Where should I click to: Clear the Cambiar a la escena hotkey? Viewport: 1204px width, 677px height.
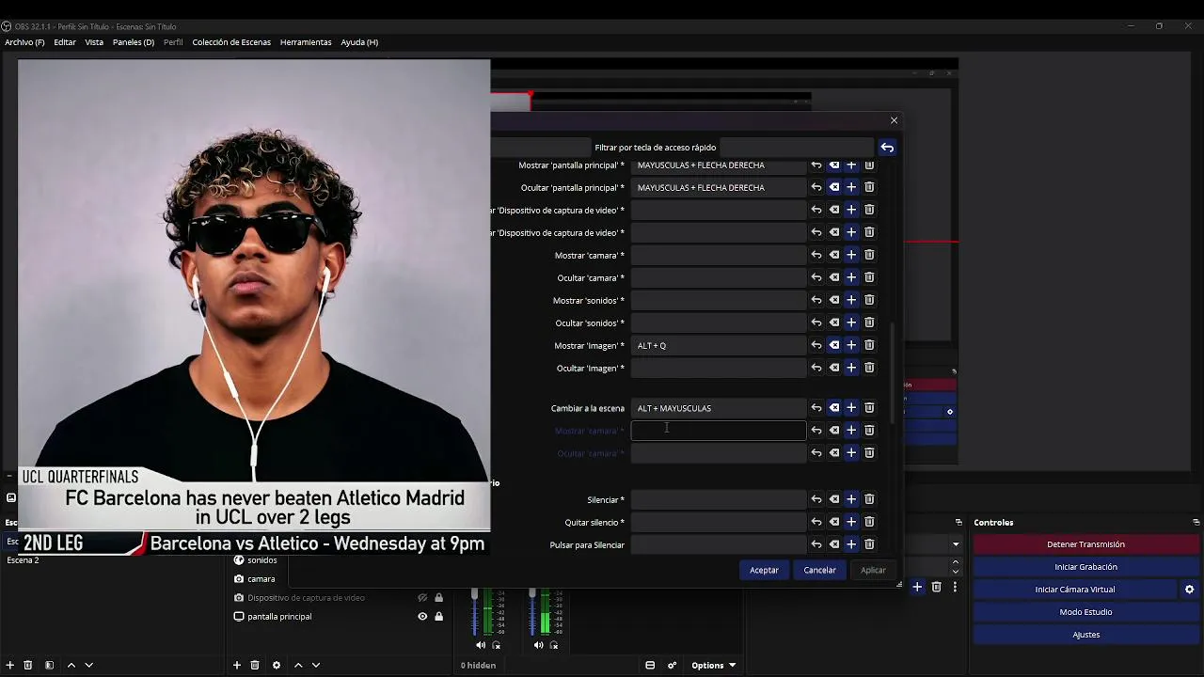click(834, 408)
